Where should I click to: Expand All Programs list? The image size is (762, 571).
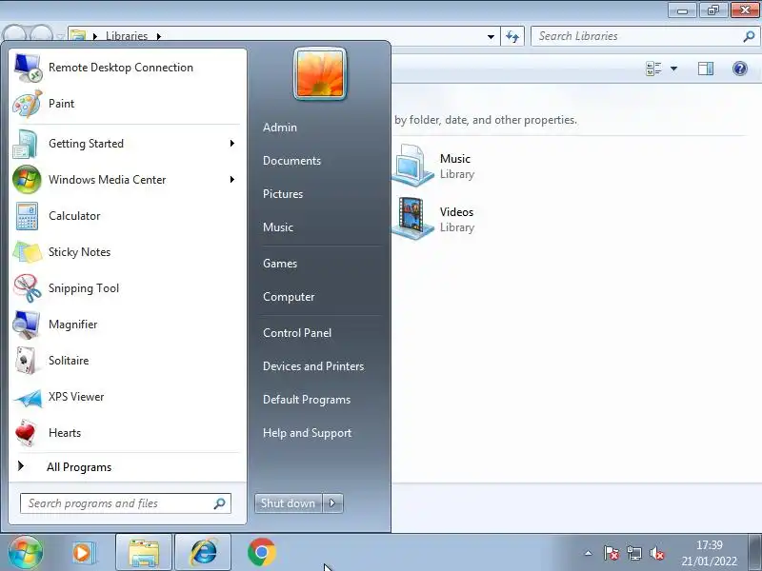pyautogui.click(x=79, y=467)
